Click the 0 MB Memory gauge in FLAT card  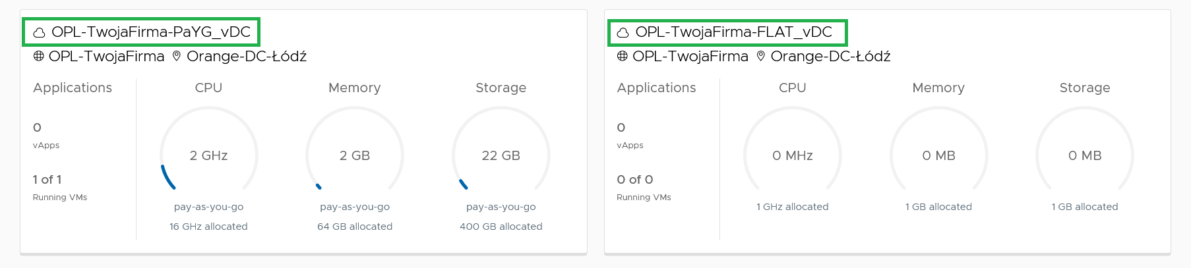pyautogui.click(x=938, y=155)
